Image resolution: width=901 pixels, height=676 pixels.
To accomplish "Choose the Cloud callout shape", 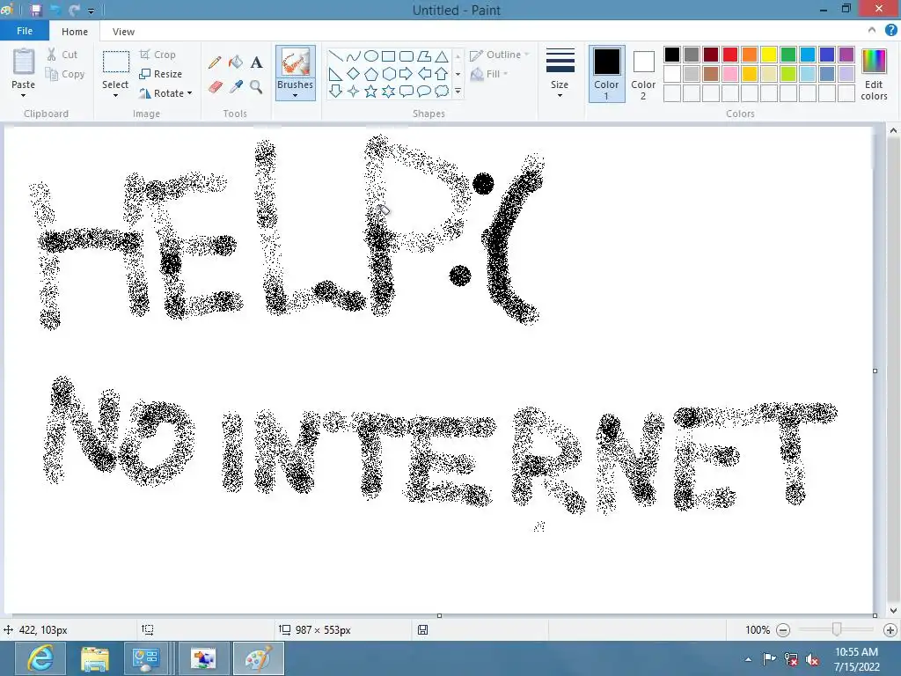I will pos(442,91).
